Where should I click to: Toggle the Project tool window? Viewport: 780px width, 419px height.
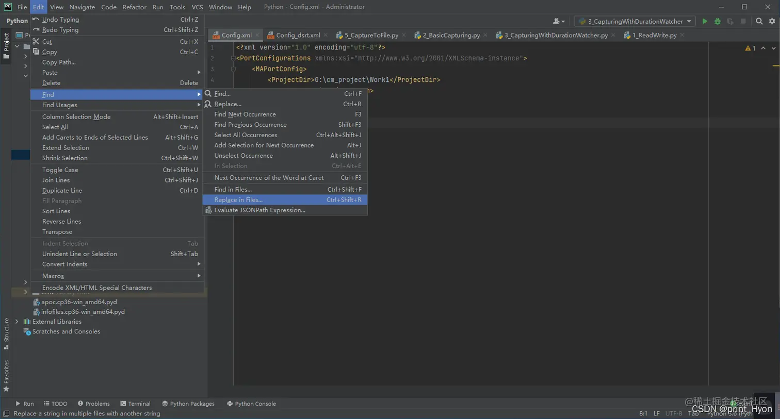click(6, 45)
